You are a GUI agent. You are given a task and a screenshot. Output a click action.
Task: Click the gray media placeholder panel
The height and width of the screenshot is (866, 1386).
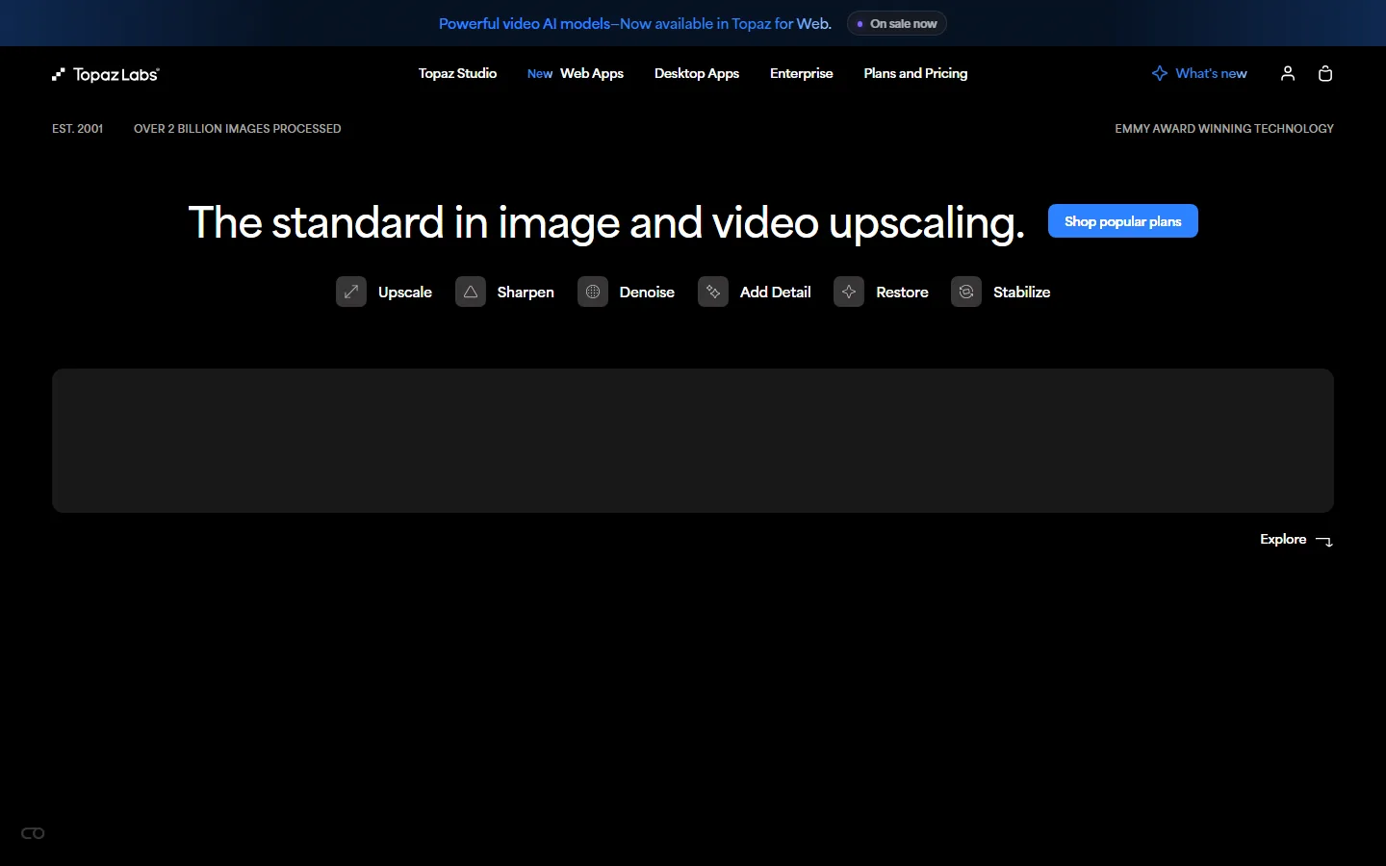693,441
